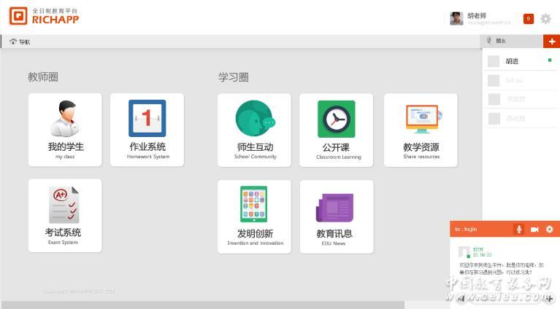Open 发明创新 Invention and Innovation tile

point(255,216)
